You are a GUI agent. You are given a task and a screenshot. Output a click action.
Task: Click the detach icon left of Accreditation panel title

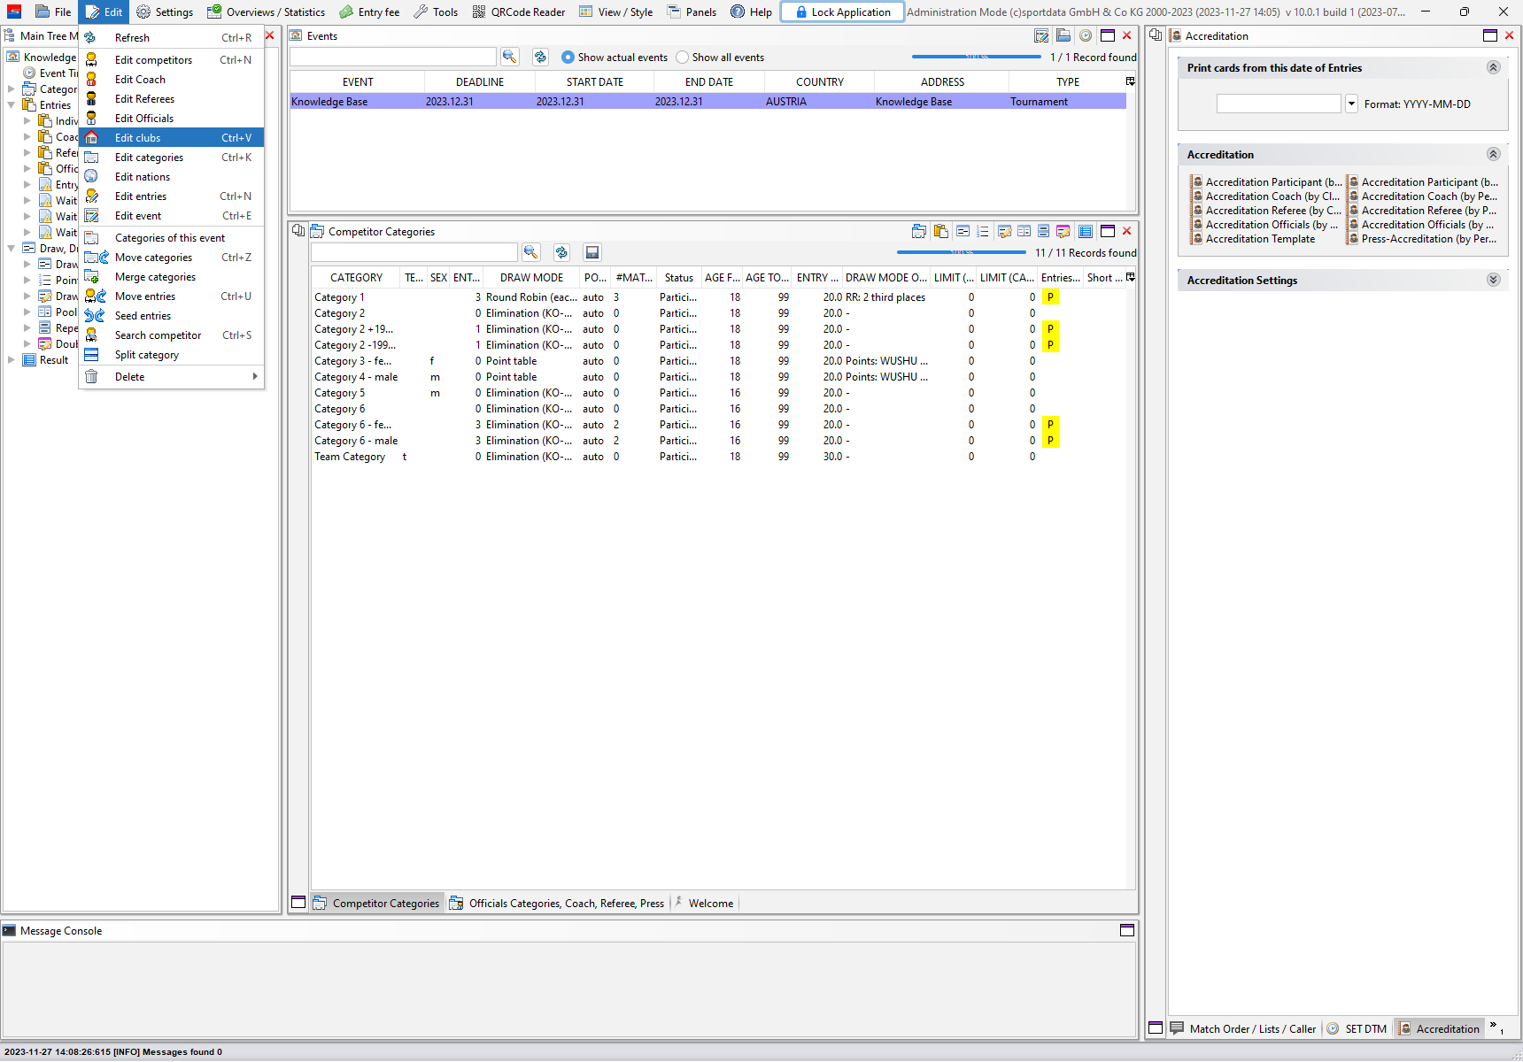click(x=1156, y=35)
